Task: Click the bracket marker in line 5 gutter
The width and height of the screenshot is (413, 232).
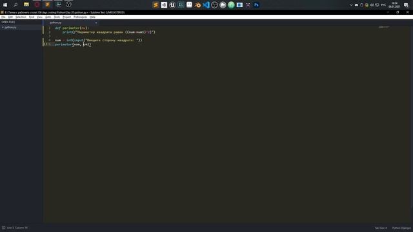Action: (x=45, y=44)
